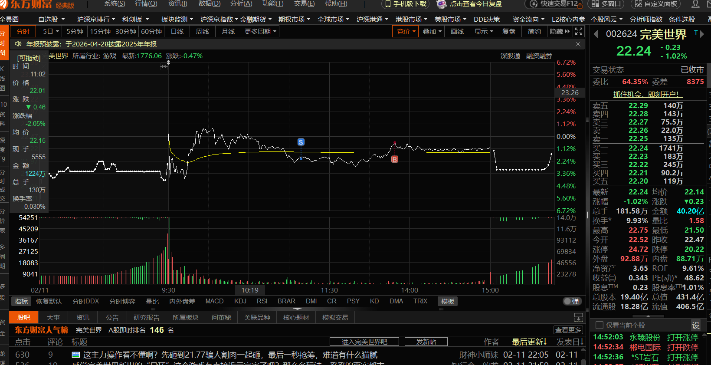711x365 pixels.
Task: Click 恢复默认 restore default
Action: click(x=49, y=301)
